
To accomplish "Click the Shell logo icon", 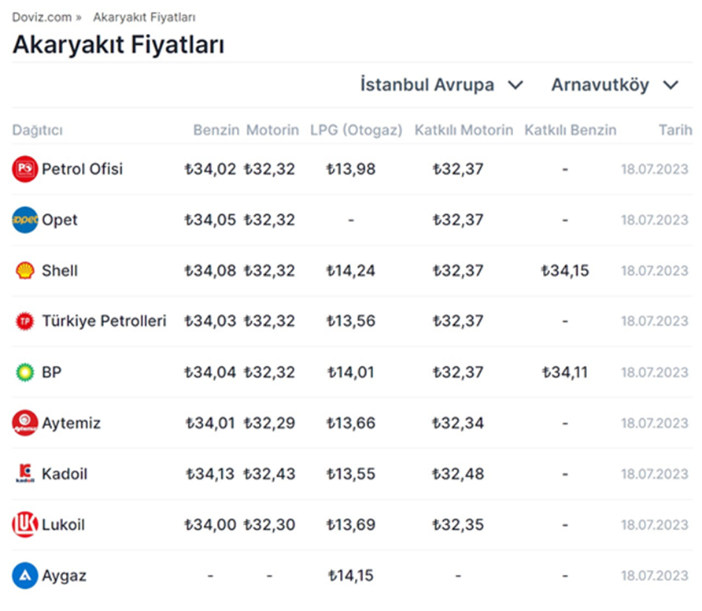I will click(25, 271).
